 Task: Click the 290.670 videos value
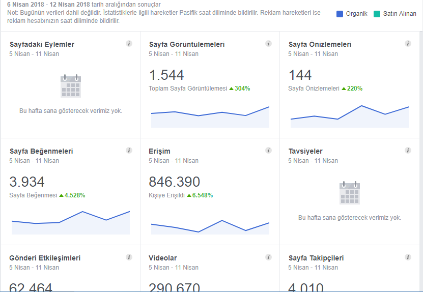point(174,286)
